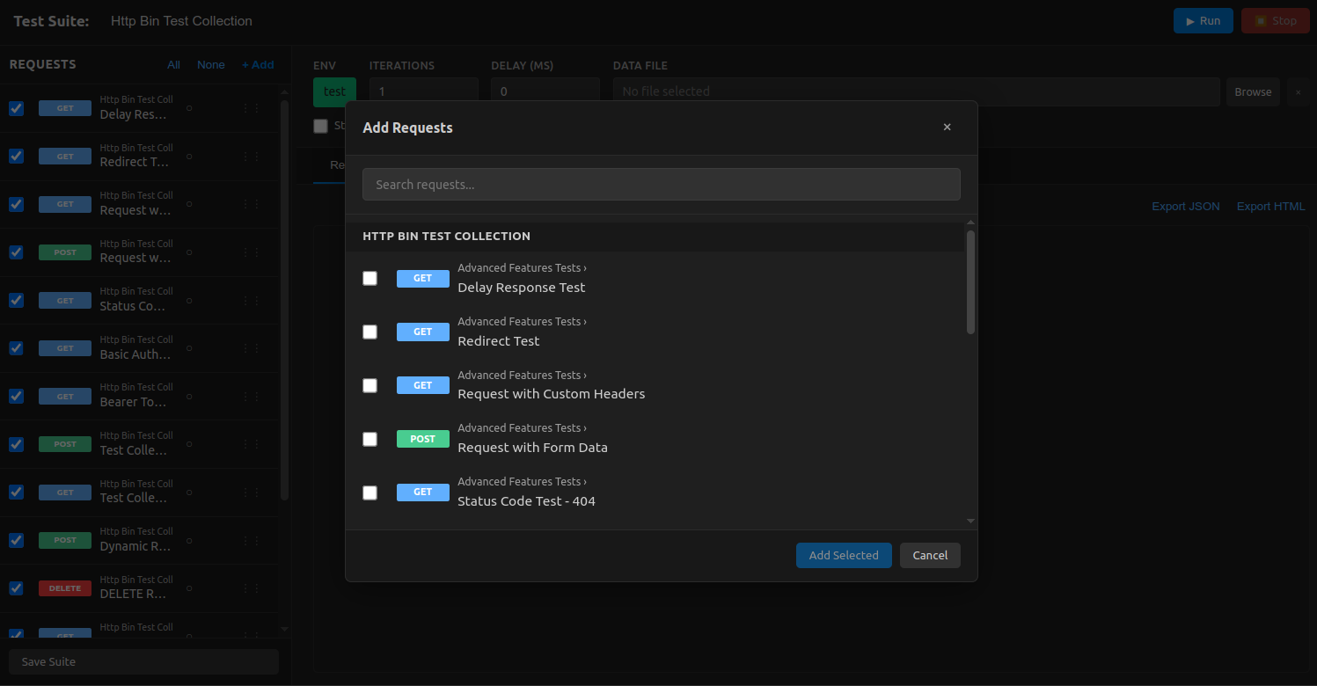The width and height of the screenshot is (1317, 686).
Task: Uncheck the sidebar Bearer To… request checkbox
Action: (x=16, y=396)
